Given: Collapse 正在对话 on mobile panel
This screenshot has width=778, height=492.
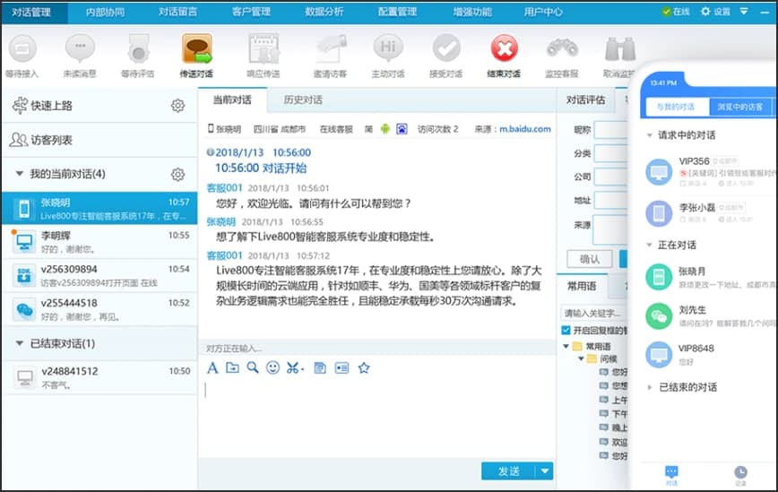Looking at the screenshot, I should tap(649, 245).
